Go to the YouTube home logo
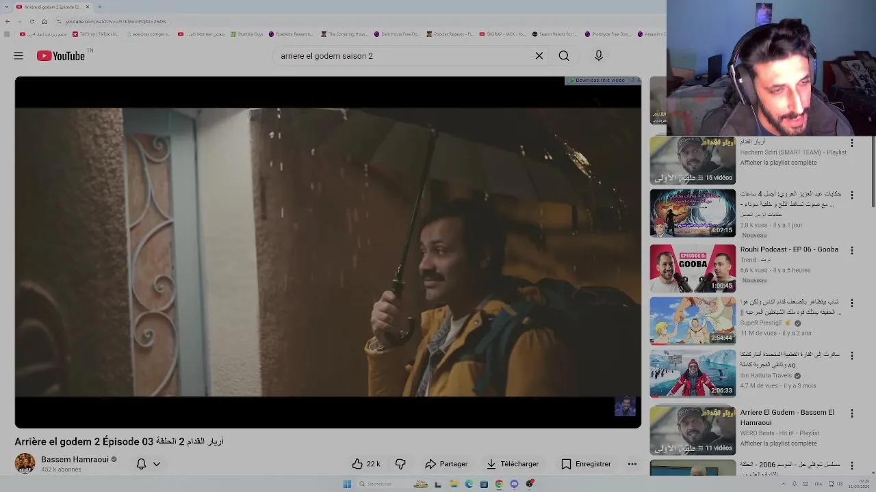The height and width of the screenshot is (492, 876). (61, 56)
